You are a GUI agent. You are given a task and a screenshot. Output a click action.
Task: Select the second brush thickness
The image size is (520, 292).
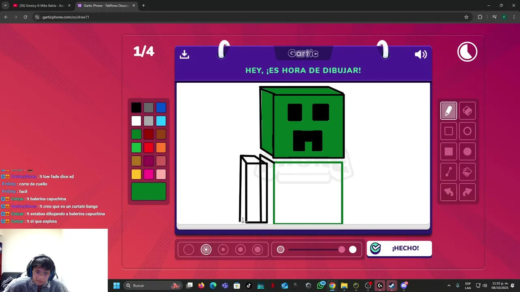206,249
